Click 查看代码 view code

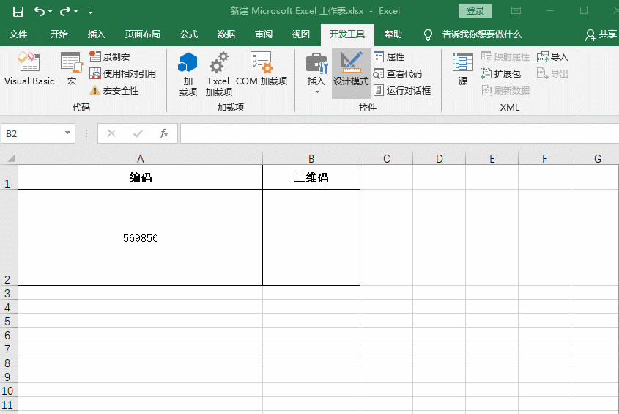[x=398, y=73]
